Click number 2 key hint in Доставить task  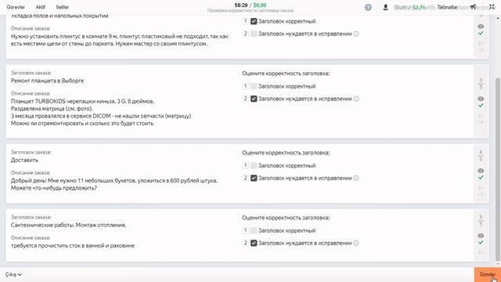[245, 178]
